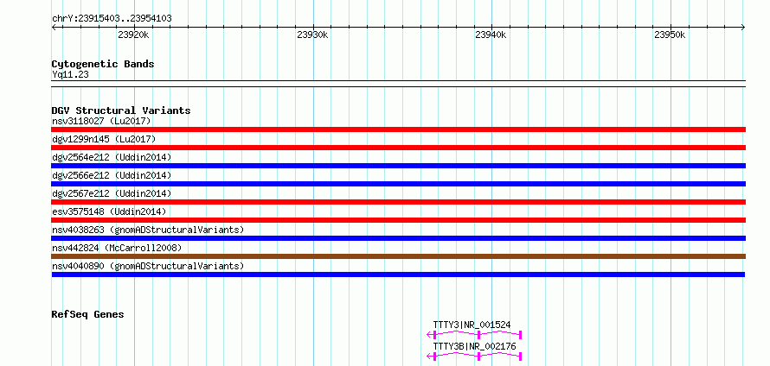This screenshot has height=366, width=770.
Task: Click the nsv3118027 (Lu2017) label
Action: tap(101, 121)
